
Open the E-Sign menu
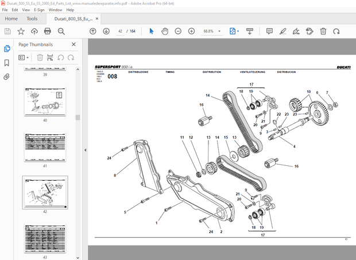(x=39, y=10)
